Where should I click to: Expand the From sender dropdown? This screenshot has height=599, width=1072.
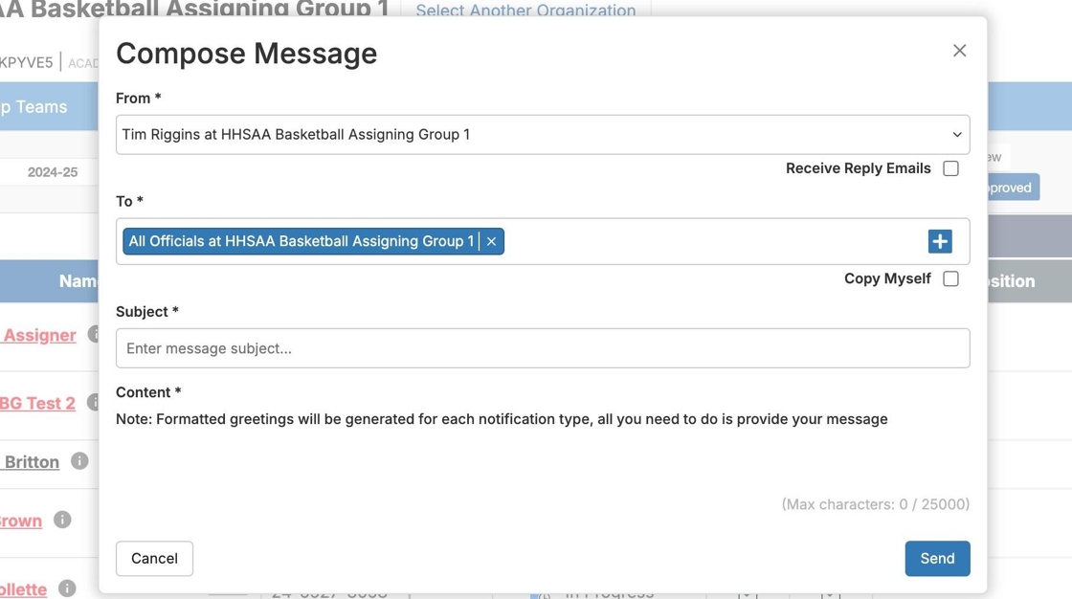click(x=542, y=135)
